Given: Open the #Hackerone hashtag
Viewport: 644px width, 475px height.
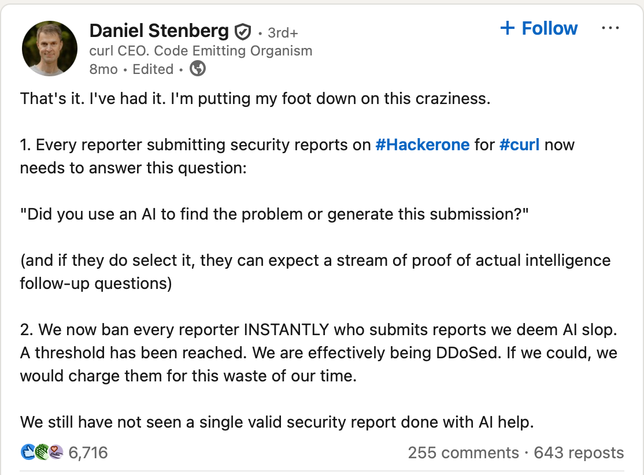Looking at the screenshot, I should (422, 144).
